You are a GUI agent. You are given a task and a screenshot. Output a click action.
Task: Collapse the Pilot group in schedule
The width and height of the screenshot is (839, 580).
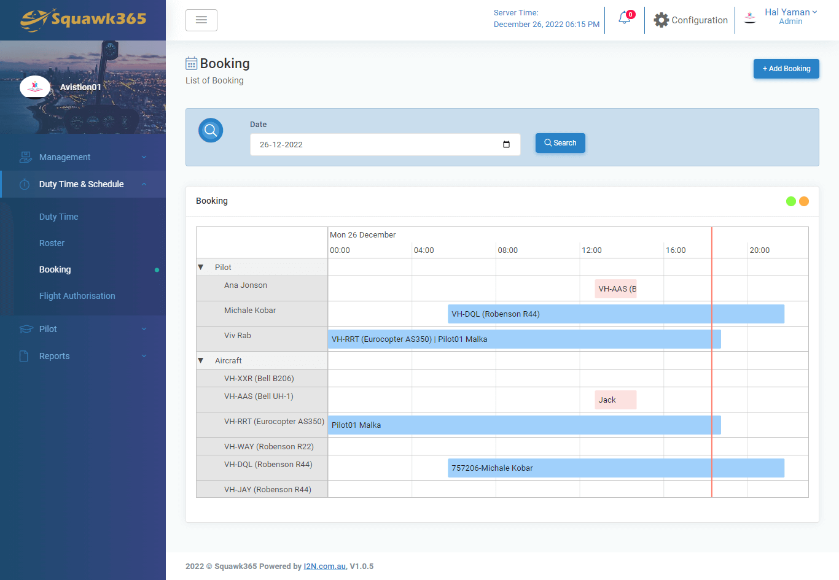[201, 268]
